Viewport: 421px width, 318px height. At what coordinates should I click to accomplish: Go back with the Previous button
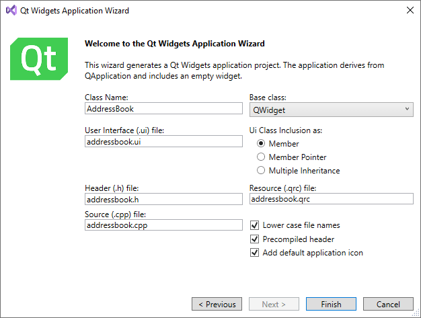point(217,304)
